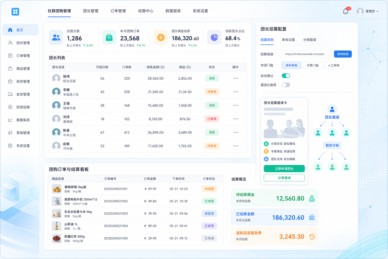Click the notification bell icon
The width and height of the screenshot is (388, 259).
pos(345,11)
